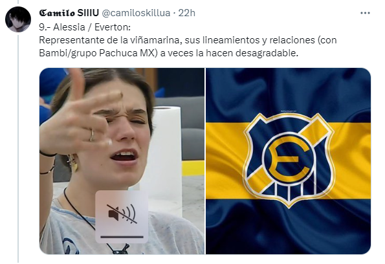385x264 pixels.
Task: Click the "9.- Alessia / Everton:" heading line
Action: pyautogui.click(x=85, y=27)
